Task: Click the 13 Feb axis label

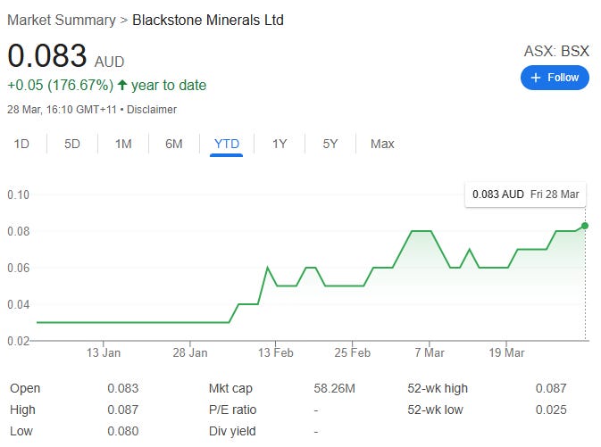Action: tap(276, 352)
